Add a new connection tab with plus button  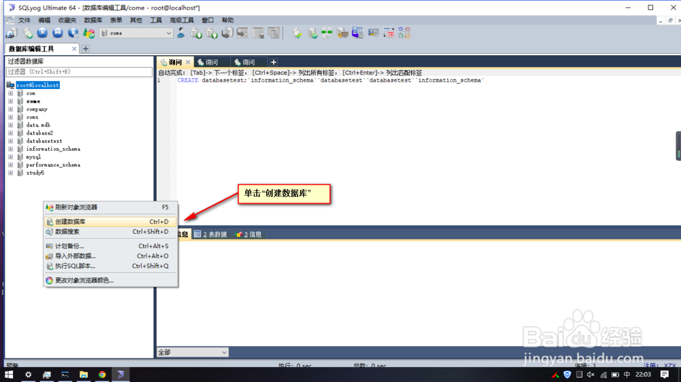coord(86,48)
